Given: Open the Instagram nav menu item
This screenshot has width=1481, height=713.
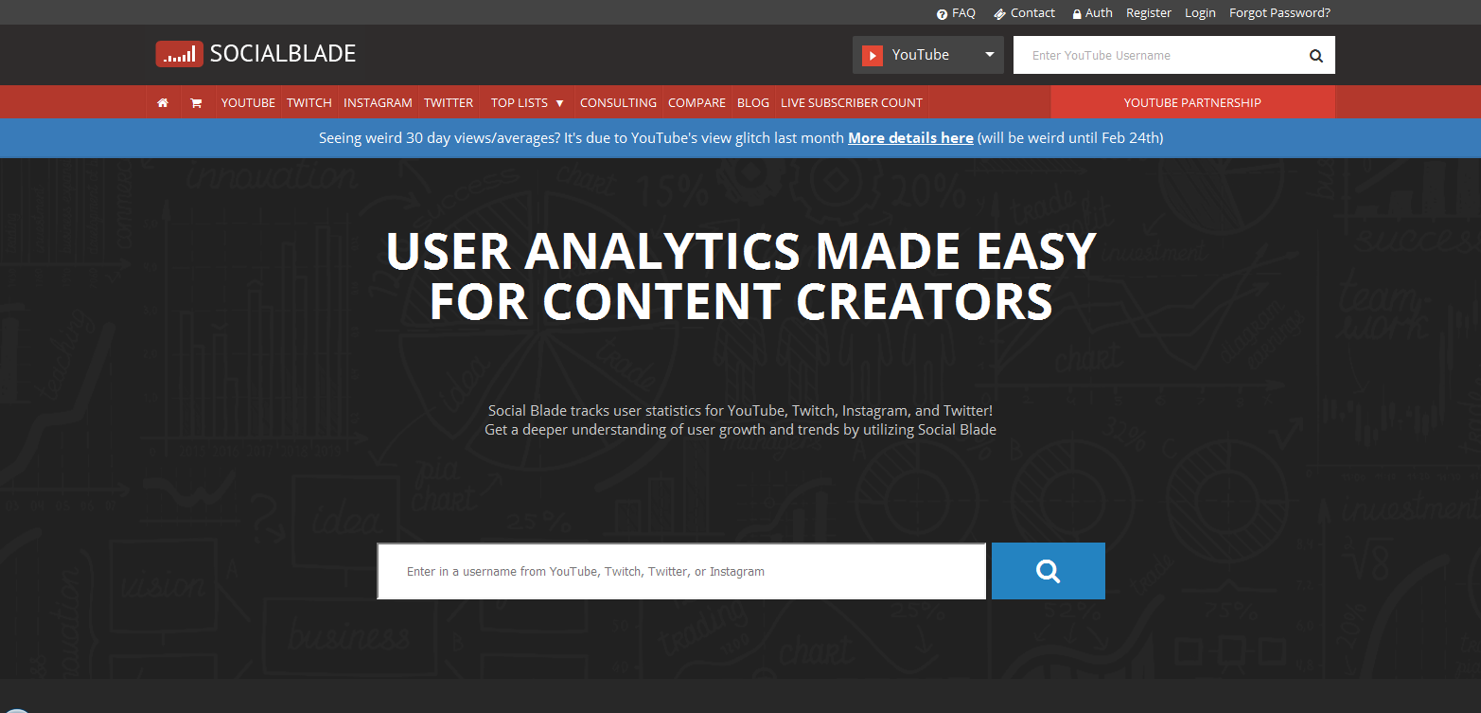Looking at the screenshot, I should 378,102.
